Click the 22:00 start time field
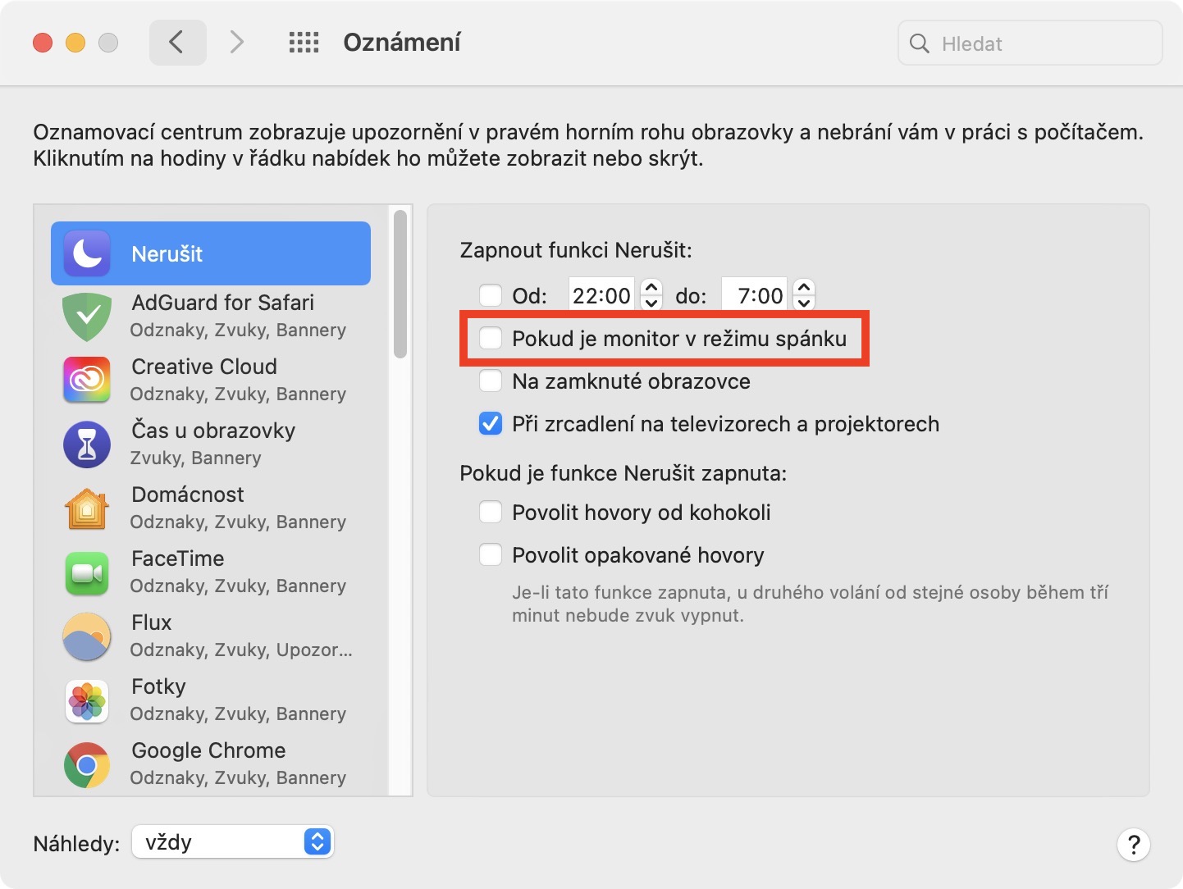Image resolution: width=1183 pixels, height=889 pixels. 602,295
